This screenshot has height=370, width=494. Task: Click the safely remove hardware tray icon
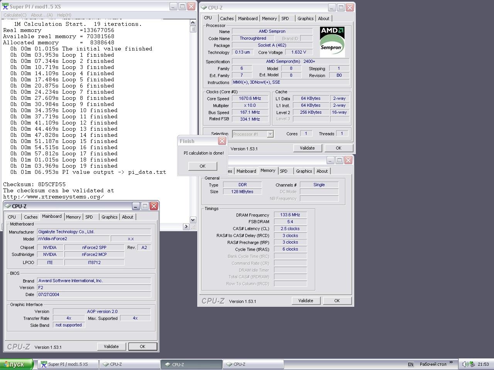pyautogui.click(x=472, y=364)
